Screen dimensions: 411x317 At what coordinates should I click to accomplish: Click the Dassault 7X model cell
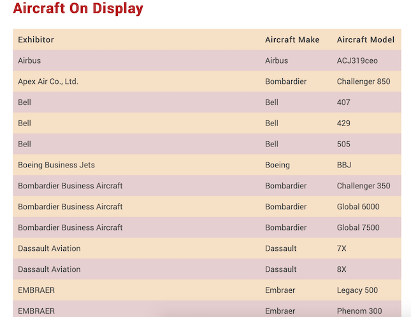[342, 248]
